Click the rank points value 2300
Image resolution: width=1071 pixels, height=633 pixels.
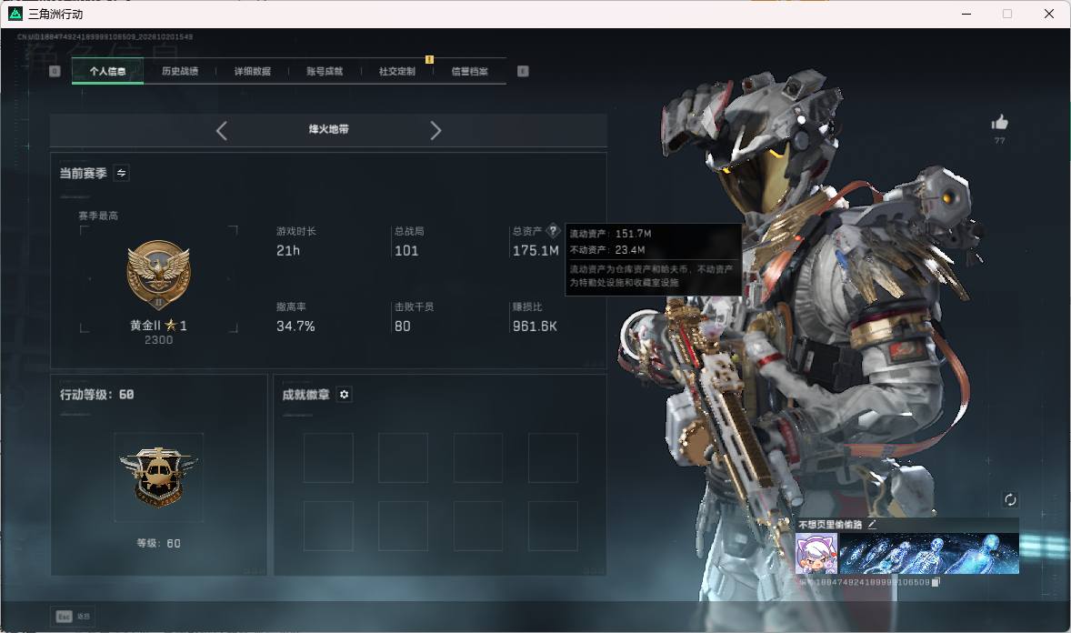[158, 340]
